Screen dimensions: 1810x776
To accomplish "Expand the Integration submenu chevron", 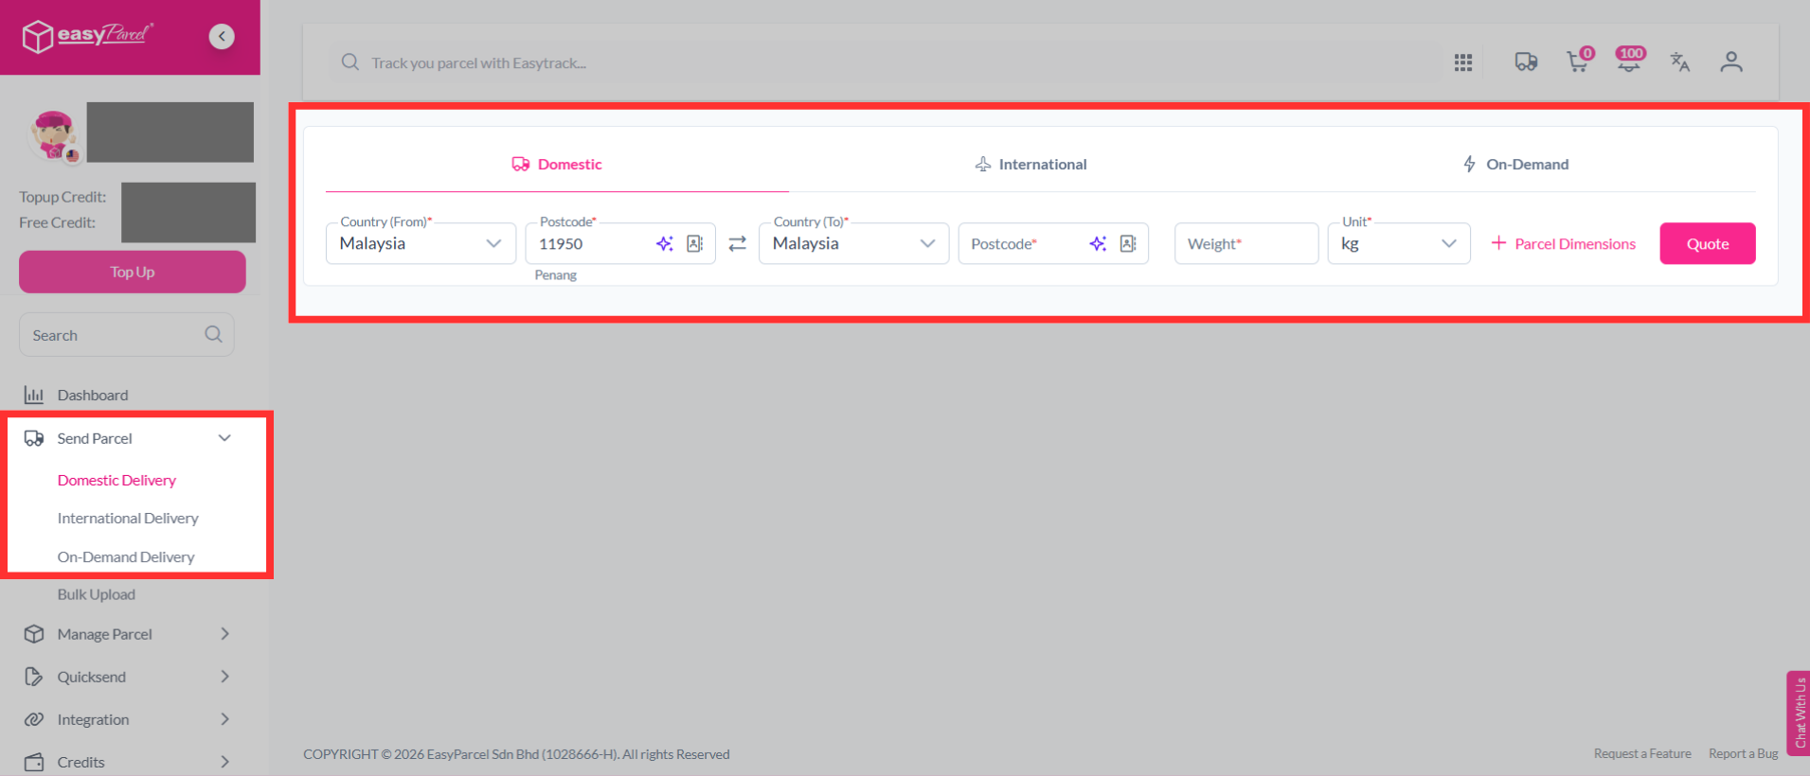I will click(x=224, y=719).
